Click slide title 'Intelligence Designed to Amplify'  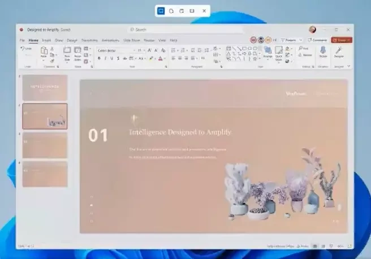point(180,132)
